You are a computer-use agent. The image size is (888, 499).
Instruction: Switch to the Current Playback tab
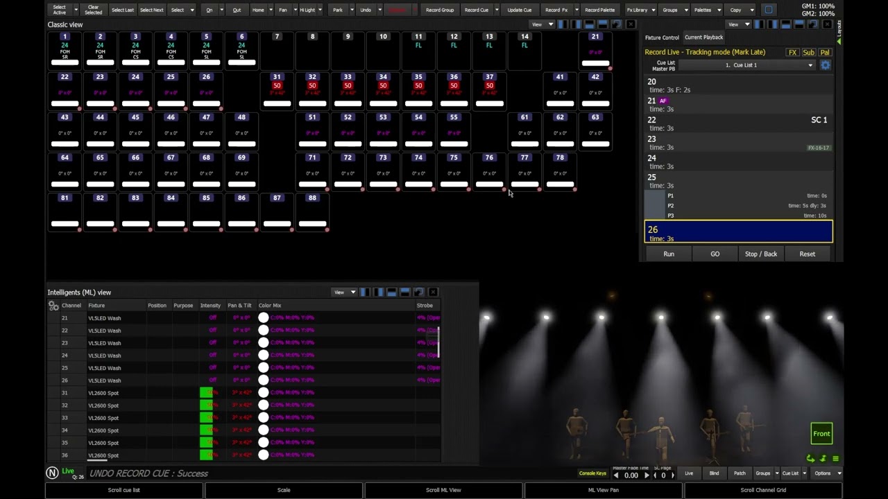pos(703,37)
